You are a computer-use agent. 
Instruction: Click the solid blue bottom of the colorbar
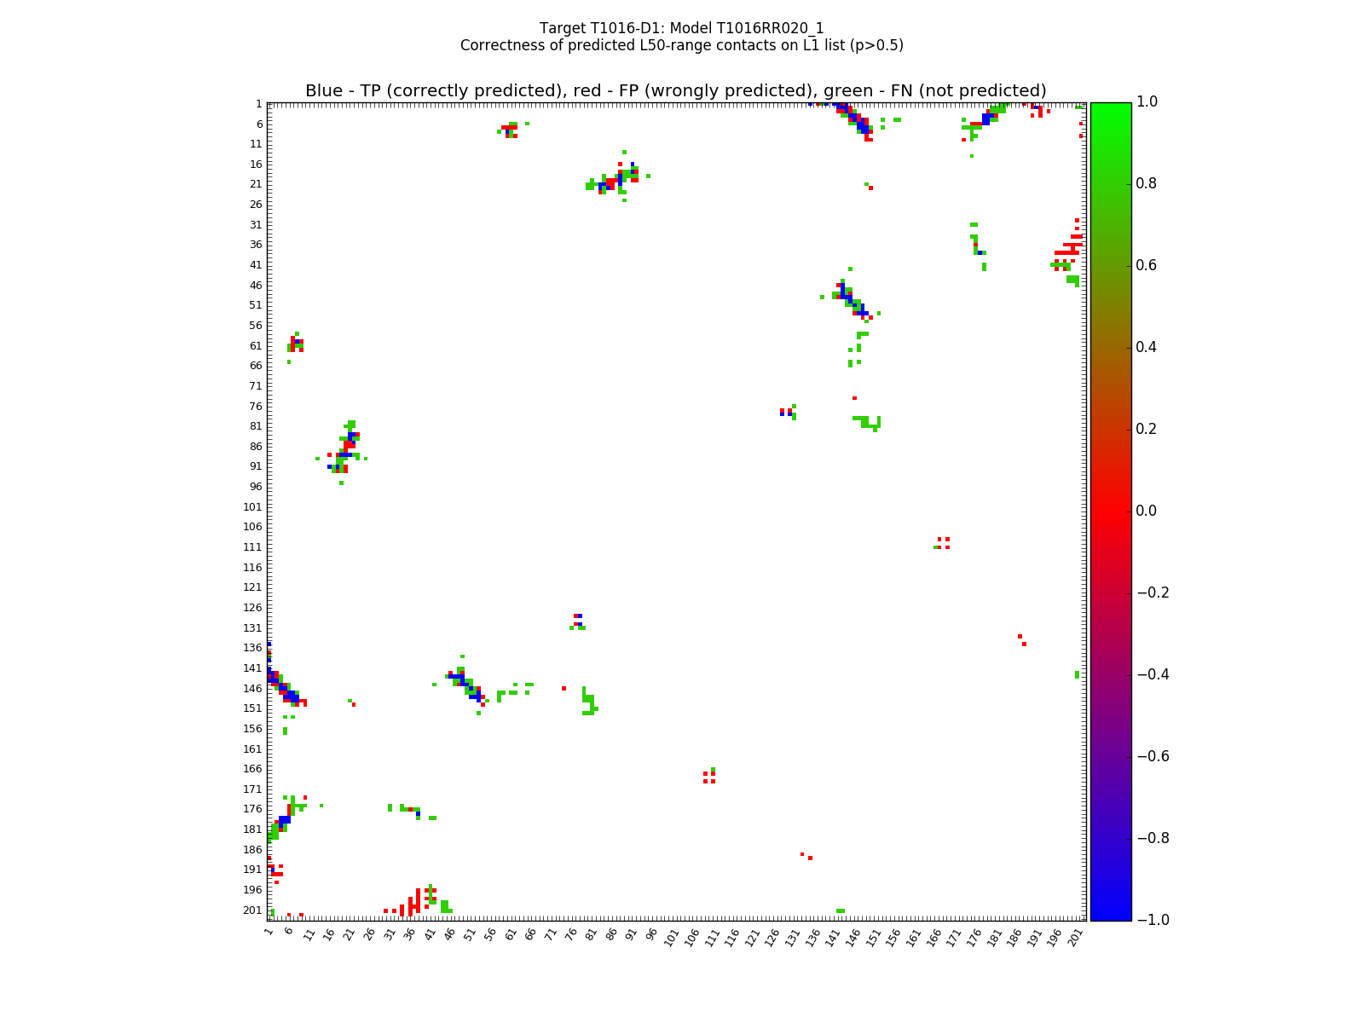1110,912
